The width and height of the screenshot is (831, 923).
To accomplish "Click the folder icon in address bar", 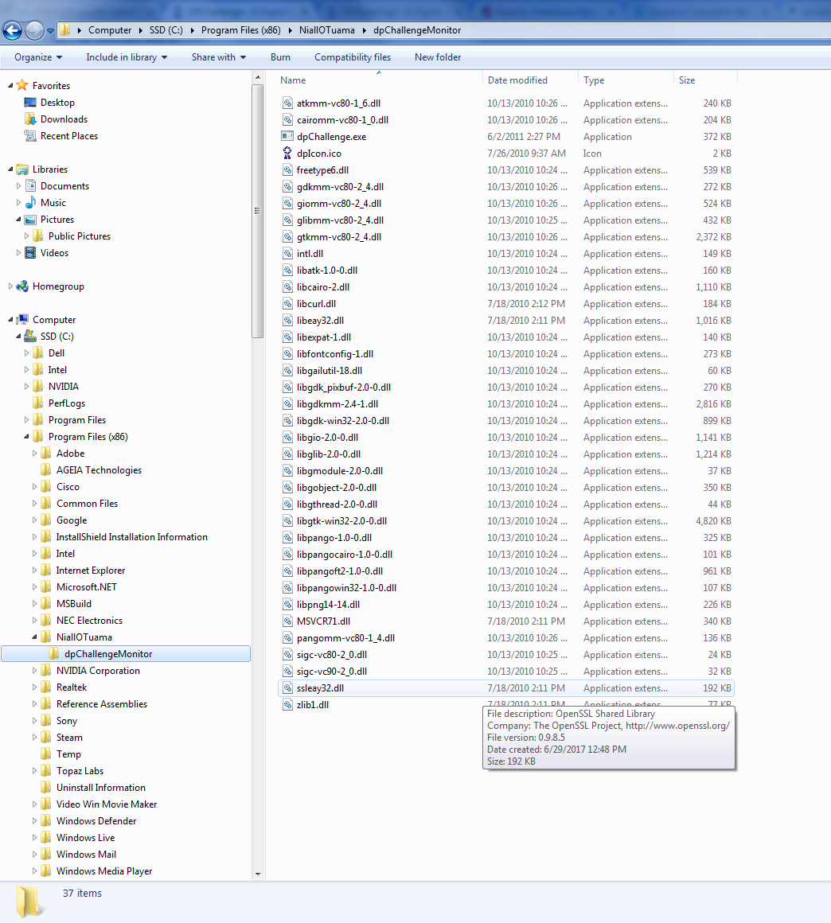I will pos(65,30).
